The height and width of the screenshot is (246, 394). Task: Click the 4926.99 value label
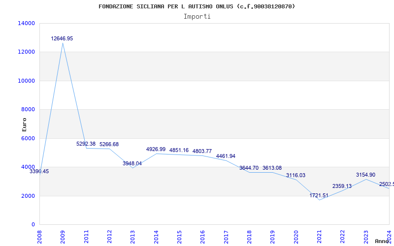point(156,150)
